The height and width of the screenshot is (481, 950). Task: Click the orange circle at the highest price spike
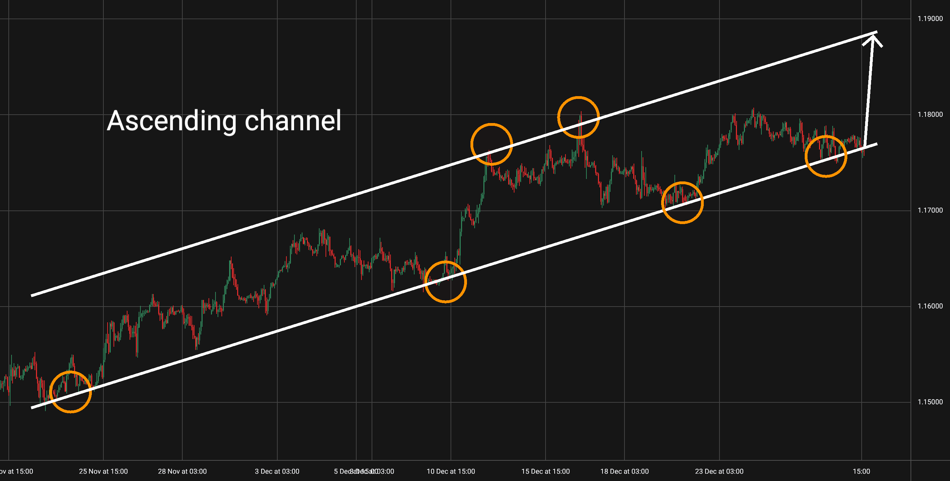(578, 117)
